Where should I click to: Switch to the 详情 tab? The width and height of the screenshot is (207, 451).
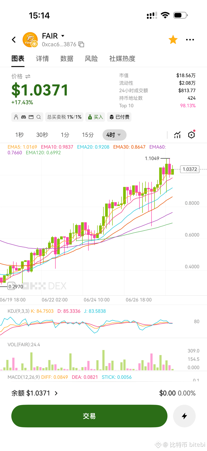(42, 59)
